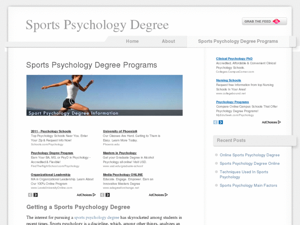Viewport: 300px width, 225px height.
Task: Click the MyEduSeek.com/Psychology ad URL
Action: click(x=235, y=115)
